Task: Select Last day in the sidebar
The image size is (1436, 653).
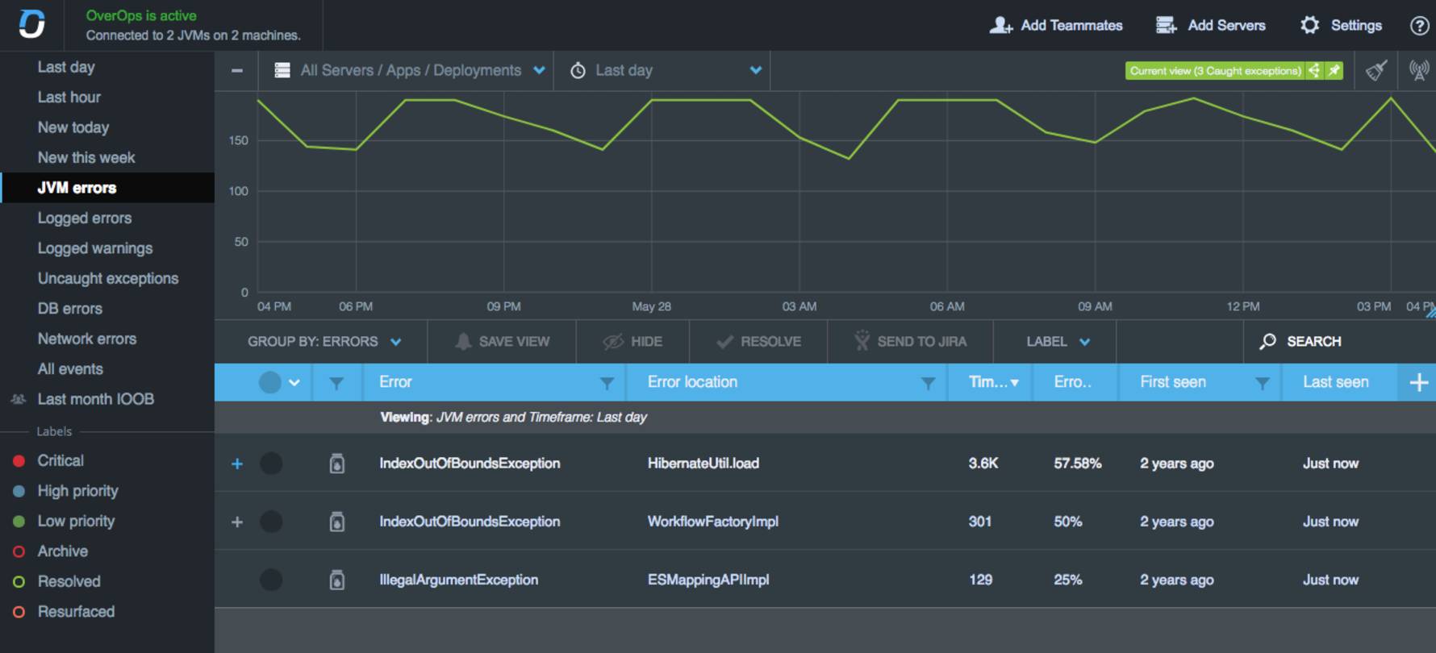Action: [x=66, y=67]
